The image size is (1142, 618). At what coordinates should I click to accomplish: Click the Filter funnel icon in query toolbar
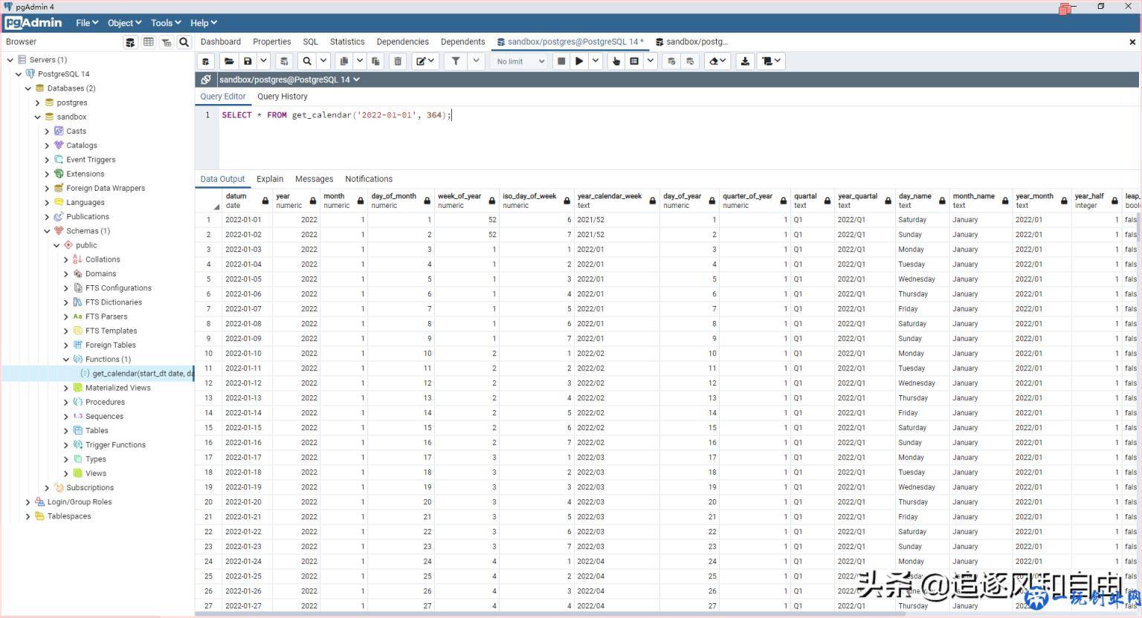click(456, 61)
